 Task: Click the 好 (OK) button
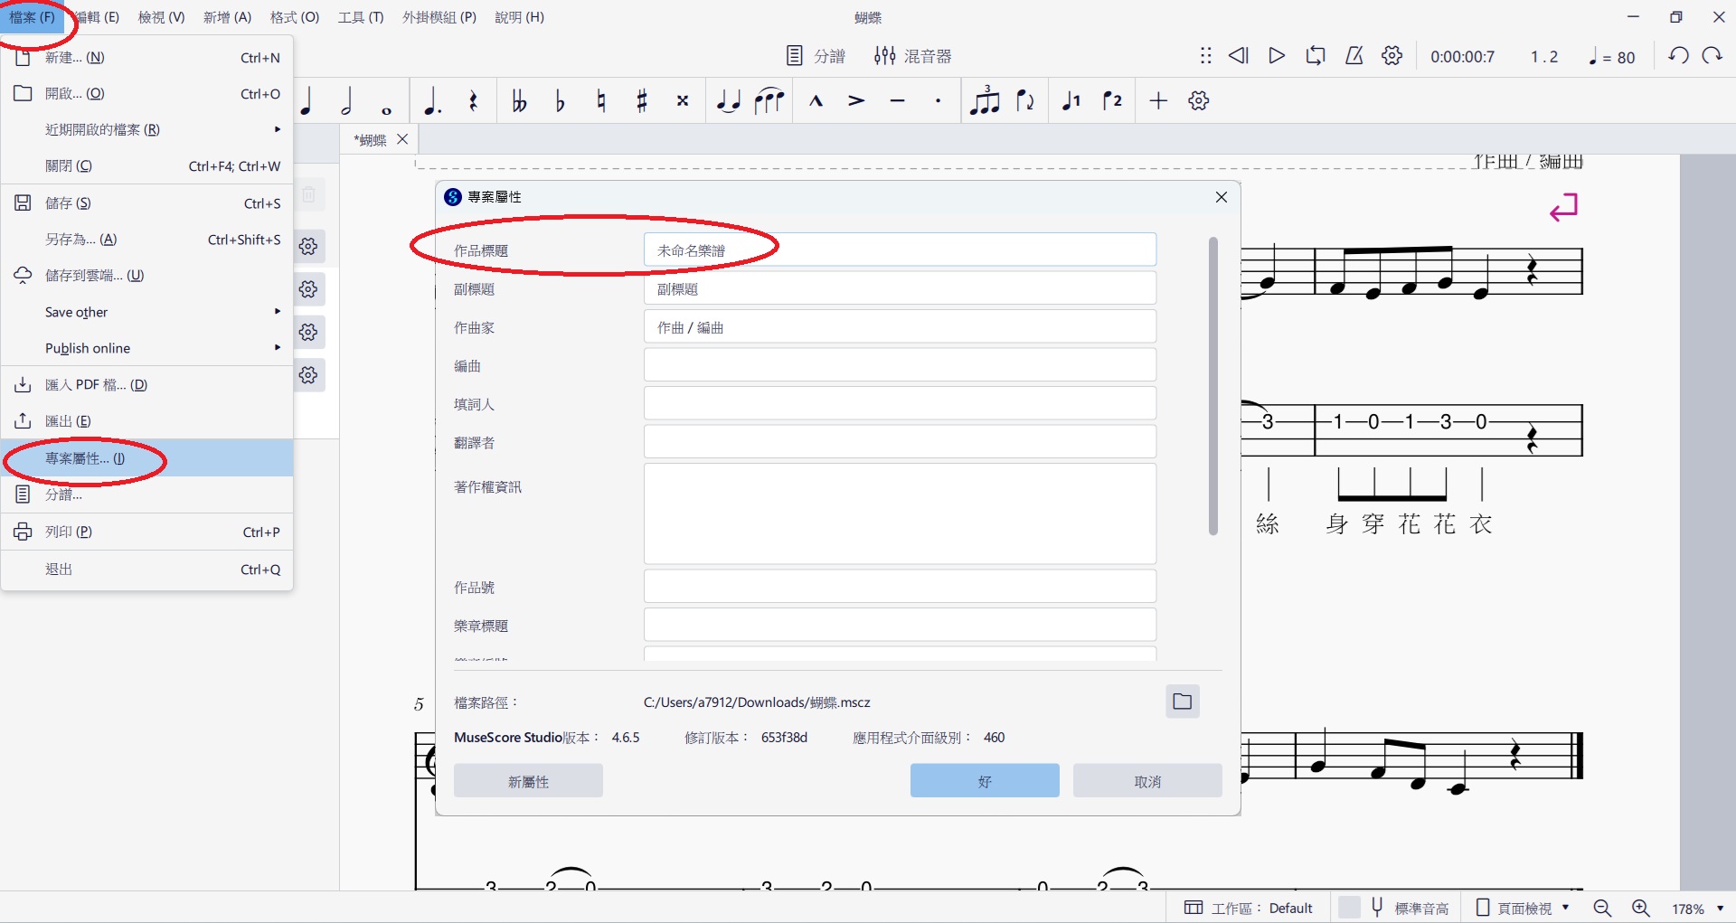(x=984, y=781)
